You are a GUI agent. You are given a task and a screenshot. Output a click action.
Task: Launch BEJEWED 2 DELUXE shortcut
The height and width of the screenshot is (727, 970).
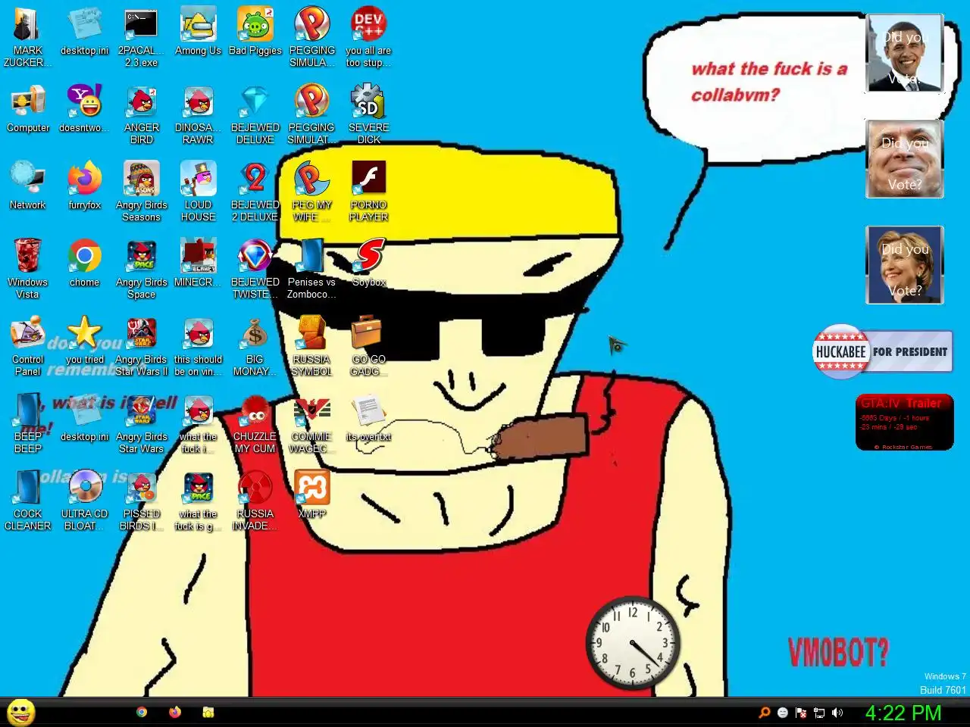tap(255, 191)
